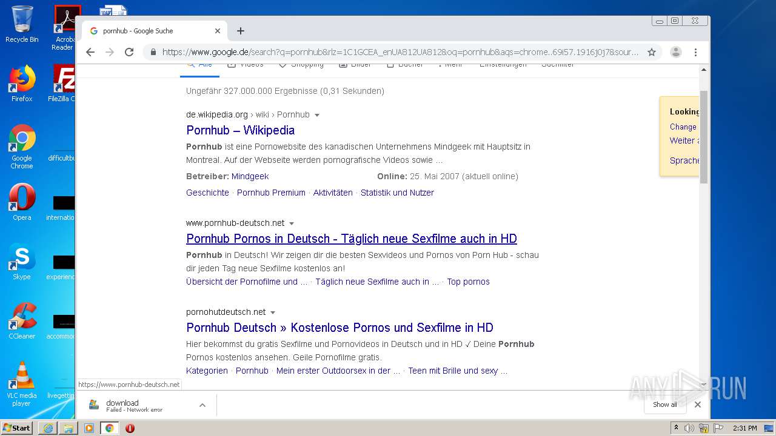Go forward in Chrome
This screenshot has height=436, width=776.
click(110, 52)
